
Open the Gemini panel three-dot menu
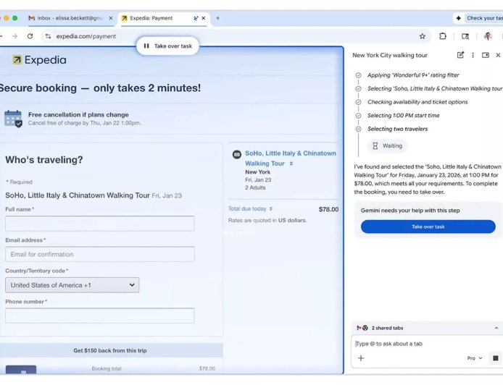[x=473, y=55]
